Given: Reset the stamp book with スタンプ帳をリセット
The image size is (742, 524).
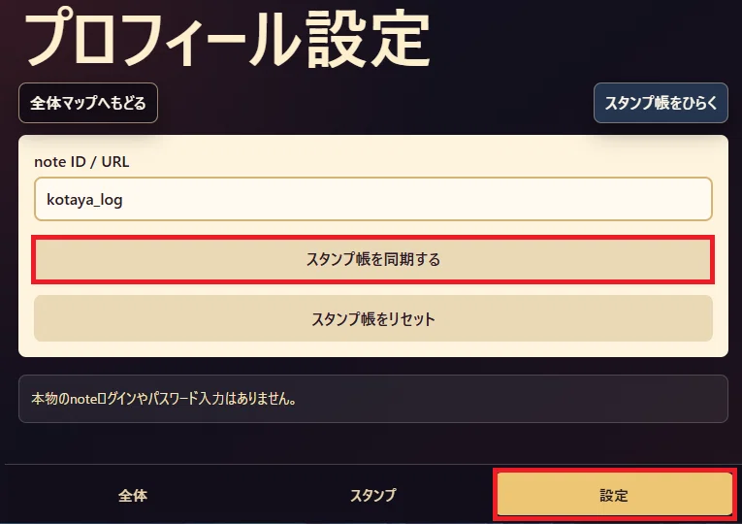Looking at the screenshot, I should (372, 318).
